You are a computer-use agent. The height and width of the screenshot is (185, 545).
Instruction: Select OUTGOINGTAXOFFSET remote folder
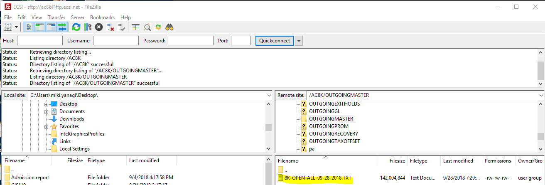(334, 141)
